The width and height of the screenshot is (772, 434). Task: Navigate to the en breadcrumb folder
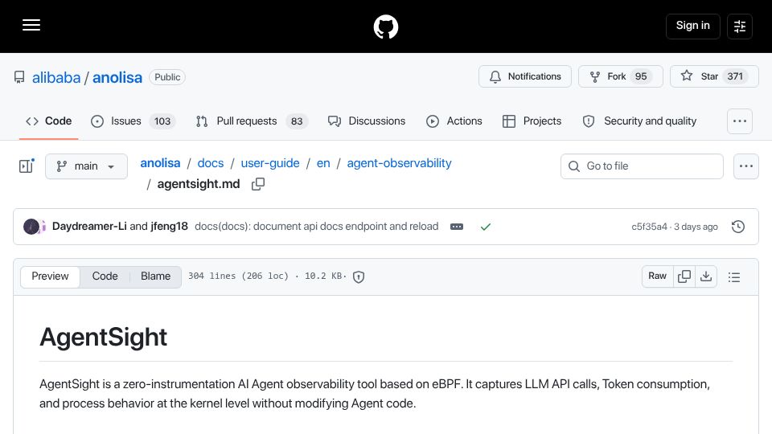323,163
